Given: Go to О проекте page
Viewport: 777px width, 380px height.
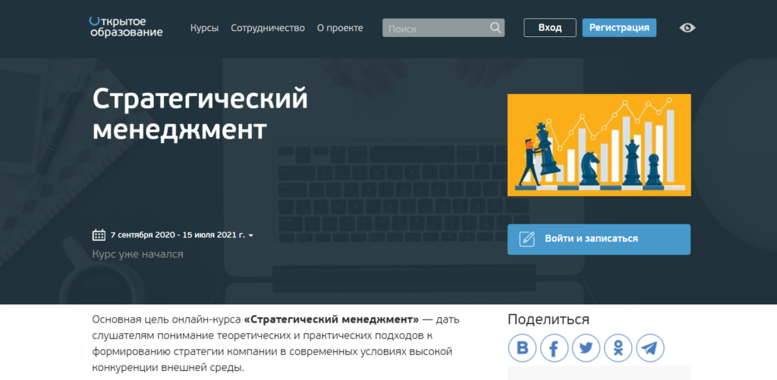Looking at the screenshot, I should [x=340, y=28].
